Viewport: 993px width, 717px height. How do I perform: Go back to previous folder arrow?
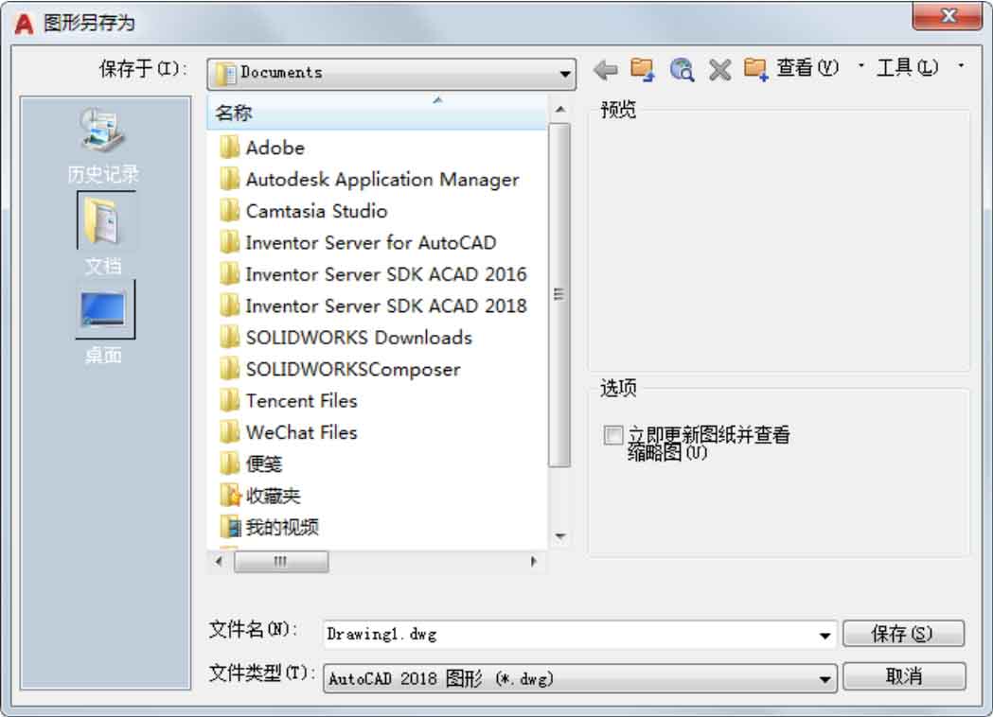click(x=606, y=70)
